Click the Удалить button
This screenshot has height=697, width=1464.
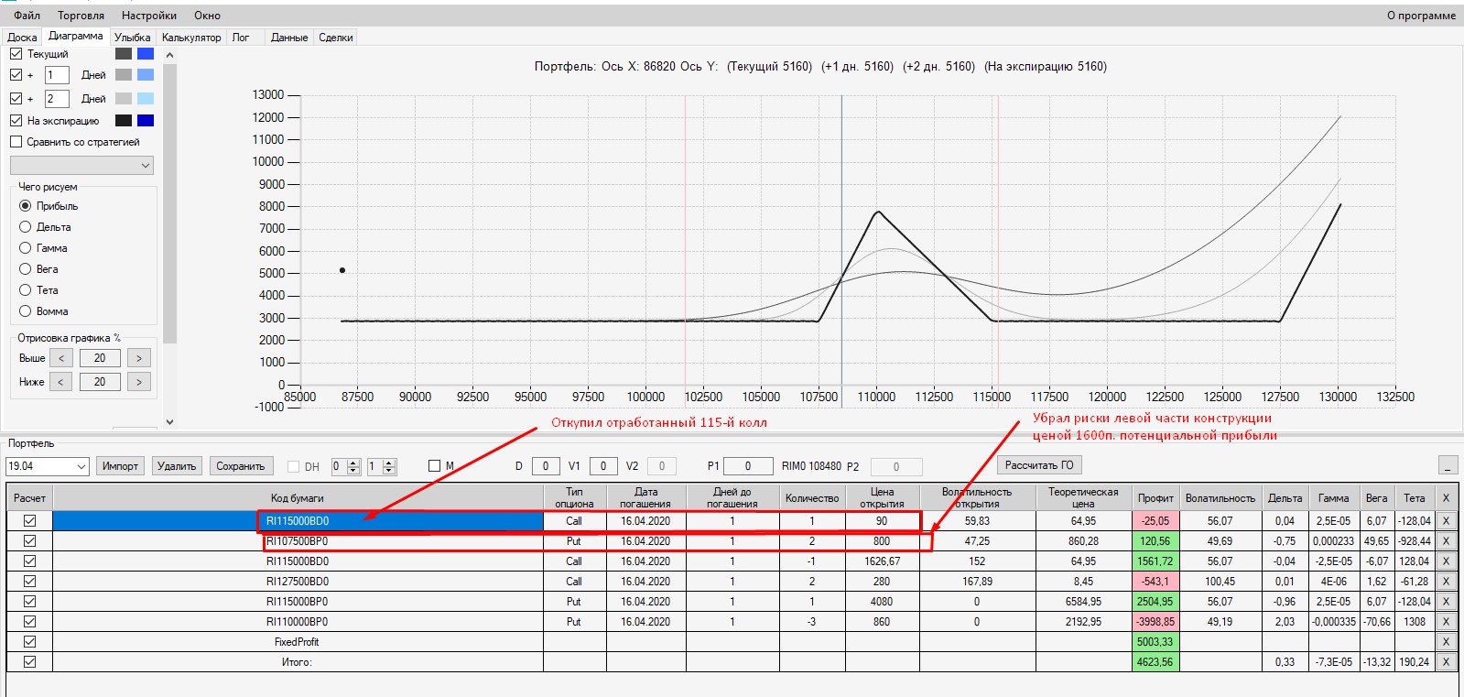pyautogui.click(x=177, y=466)
